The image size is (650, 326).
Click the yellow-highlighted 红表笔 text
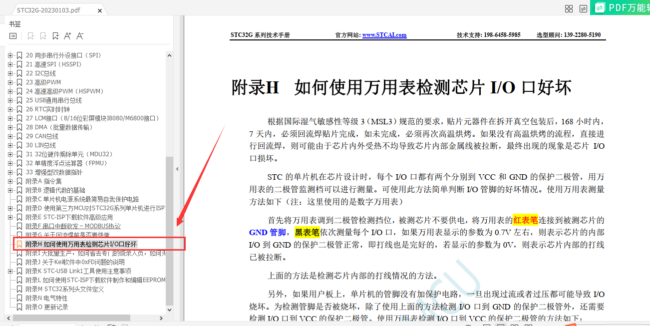point(526,220)
